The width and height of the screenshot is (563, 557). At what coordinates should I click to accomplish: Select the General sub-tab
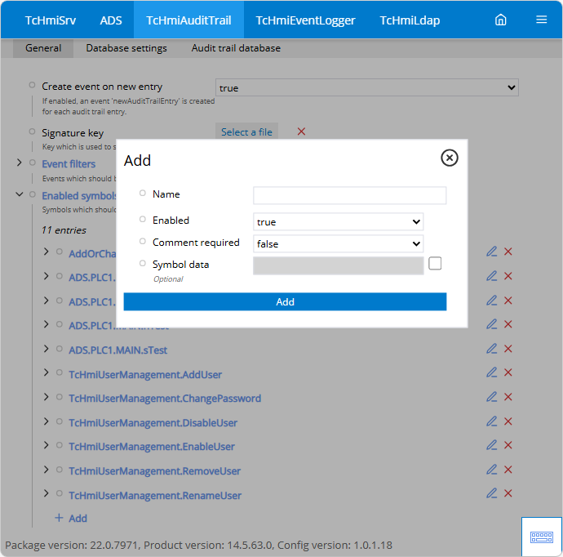pyautogui.click(x=43, y=48)
